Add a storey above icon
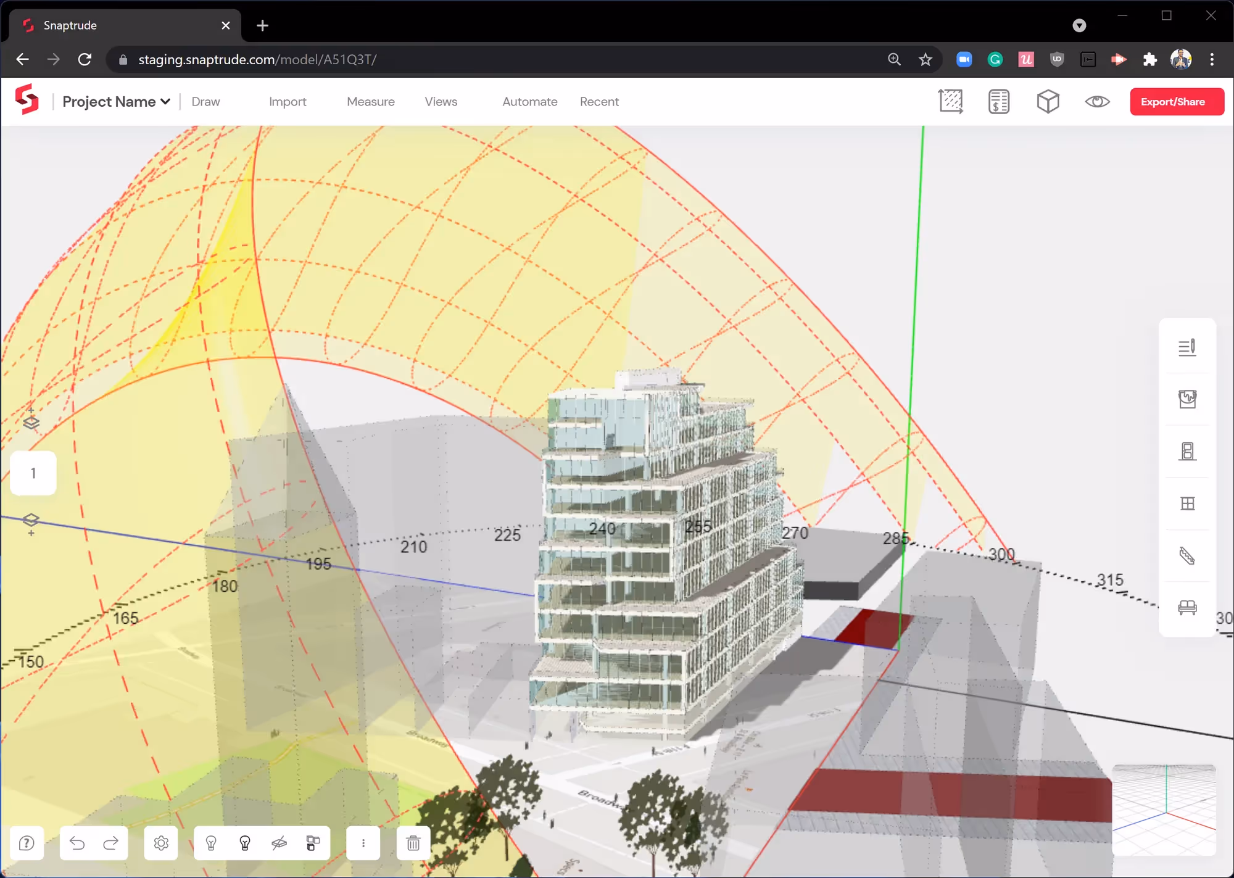 pos(31,419)
